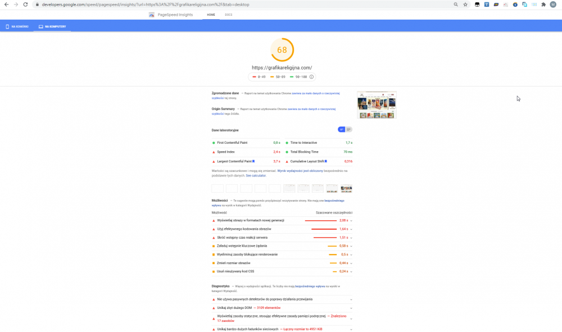
Task: Expand 'Wyświetlaj obrazy w formatach nowej generacji' row
Action: [282, 220]
